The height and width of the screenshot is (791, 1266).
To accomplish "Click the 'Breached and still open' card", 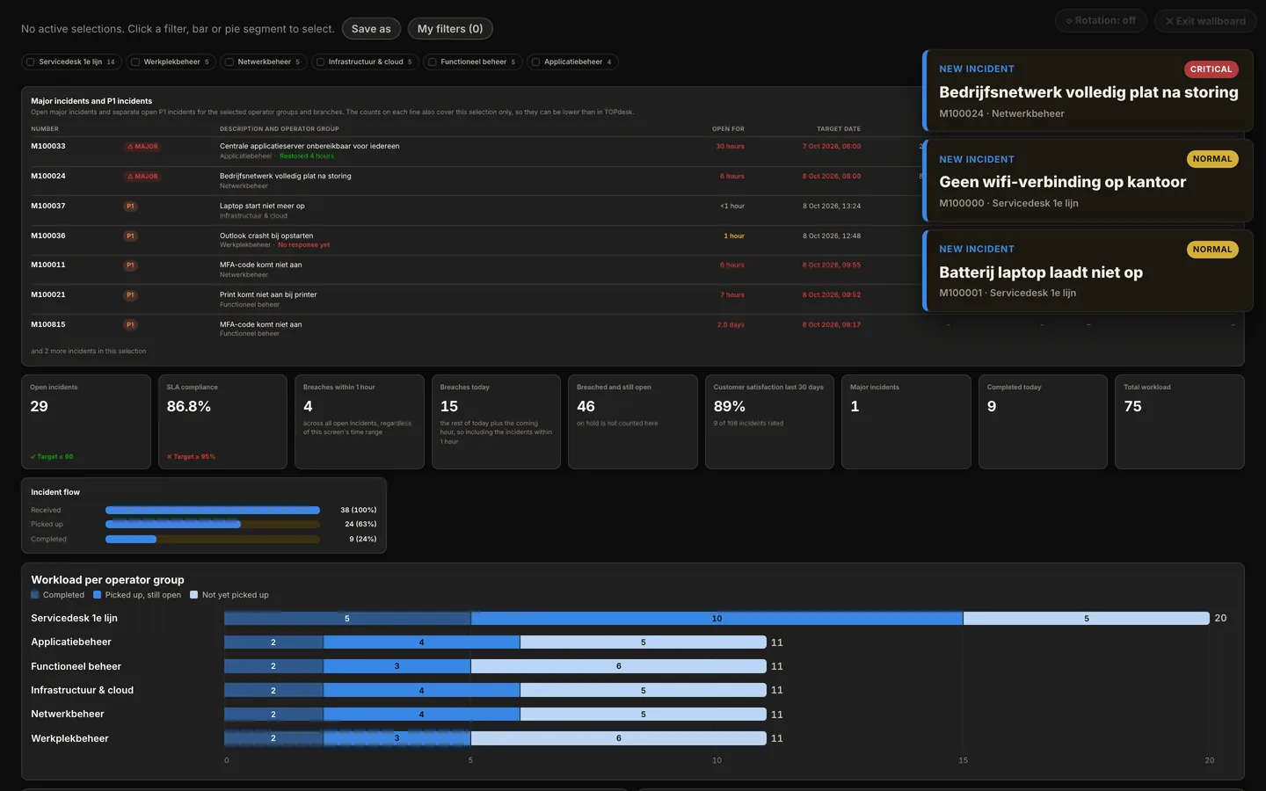I will pos(633,422).
